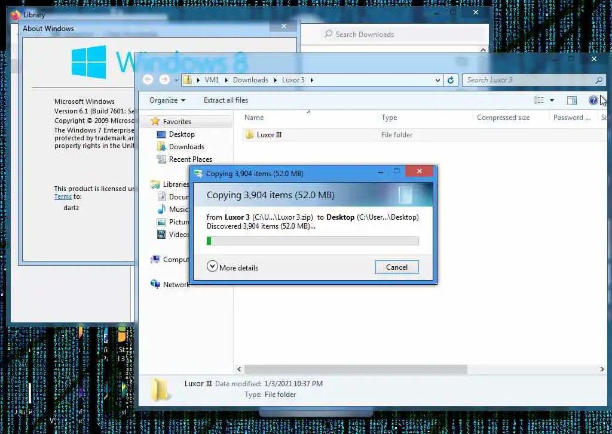
Task: Open the Terms link in About Windows
Action: click(63, 196)
